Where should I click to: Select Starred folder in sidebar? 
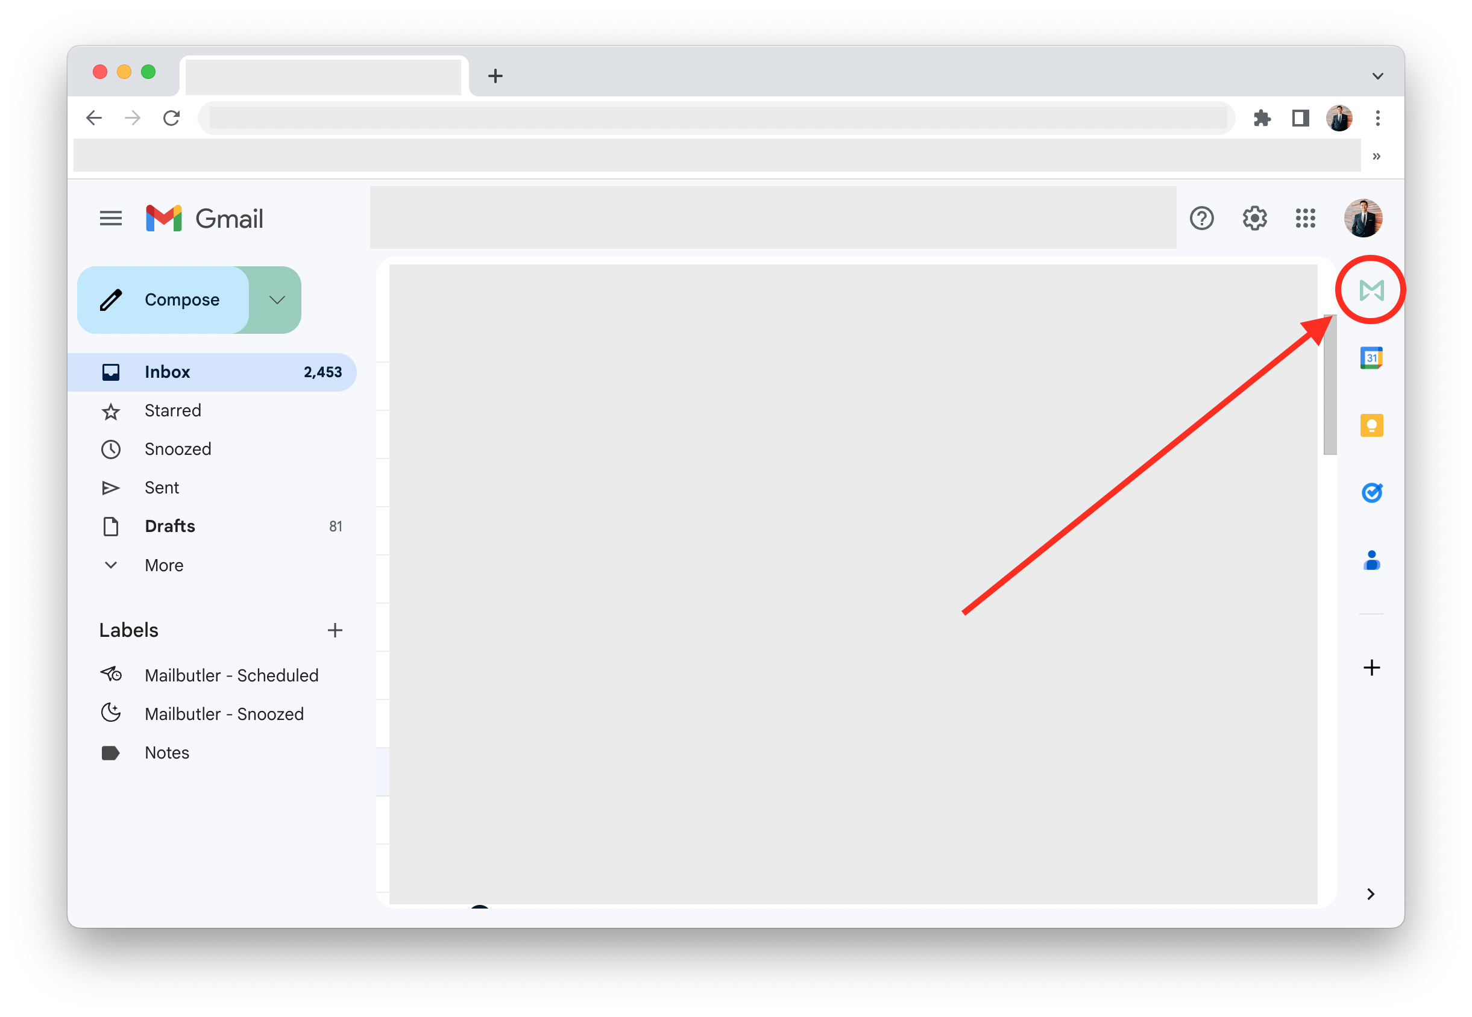(172, 410)
